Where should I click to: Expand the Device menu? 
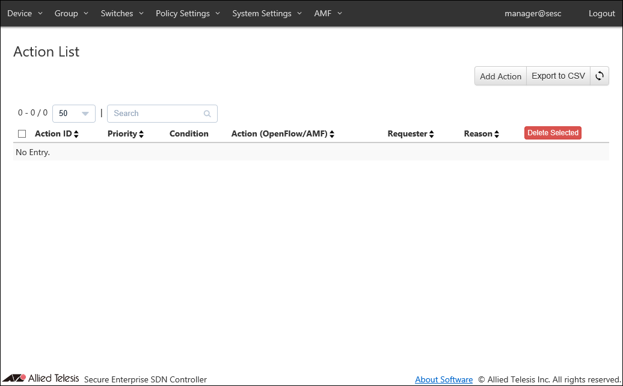pyautogui.click(x=25, y=13)
